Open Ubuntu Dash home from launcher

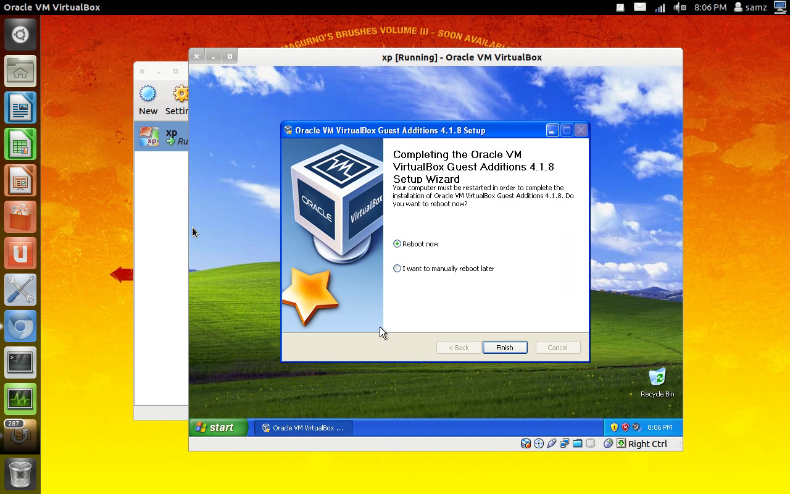pos(20,35)
